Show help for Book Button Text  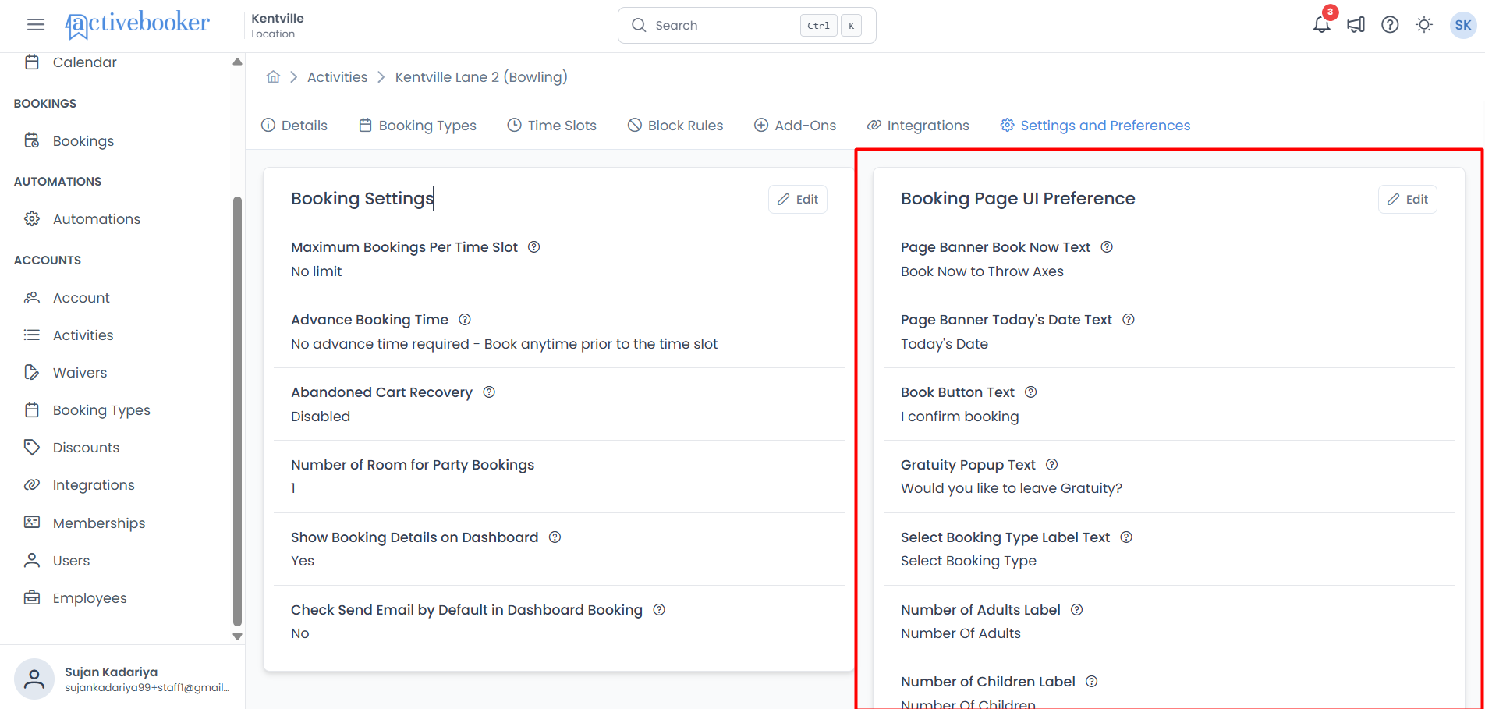point(1031,392)
